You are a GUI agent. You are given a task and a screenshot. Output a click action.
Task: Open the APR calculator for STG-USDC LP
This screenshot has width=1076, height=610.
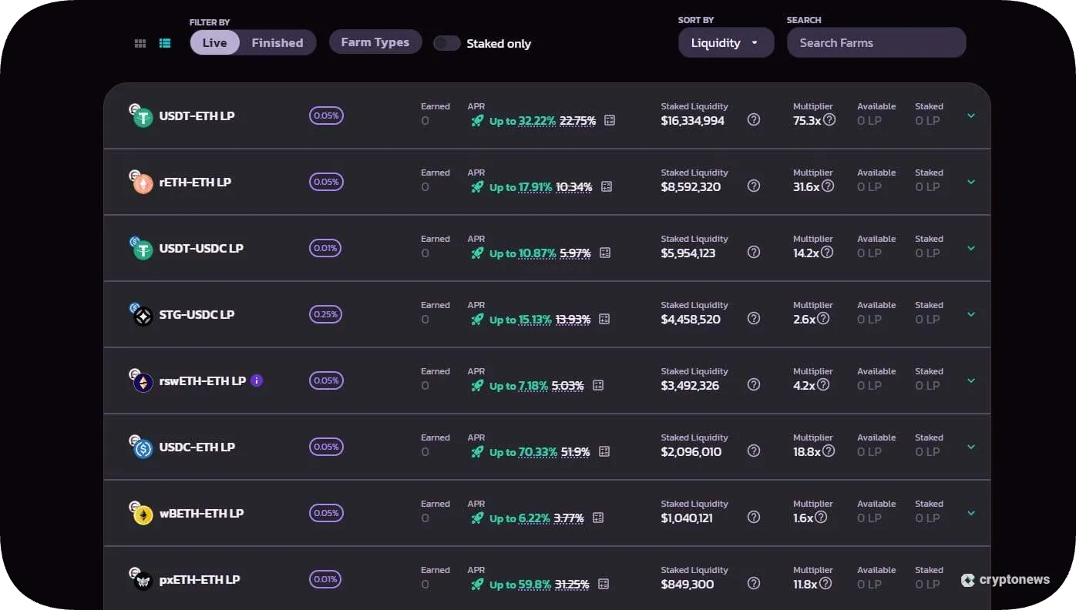tap(605, 319)
